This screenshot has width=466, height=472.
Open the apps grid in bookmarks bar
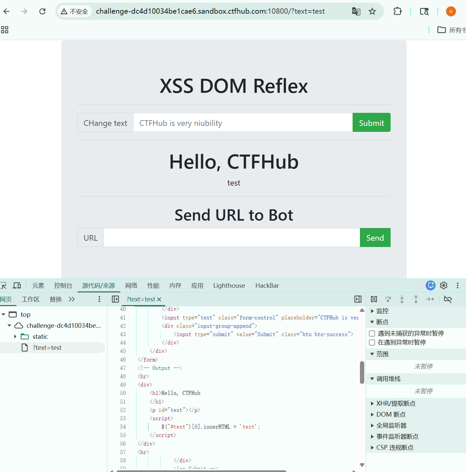[5, 30]
